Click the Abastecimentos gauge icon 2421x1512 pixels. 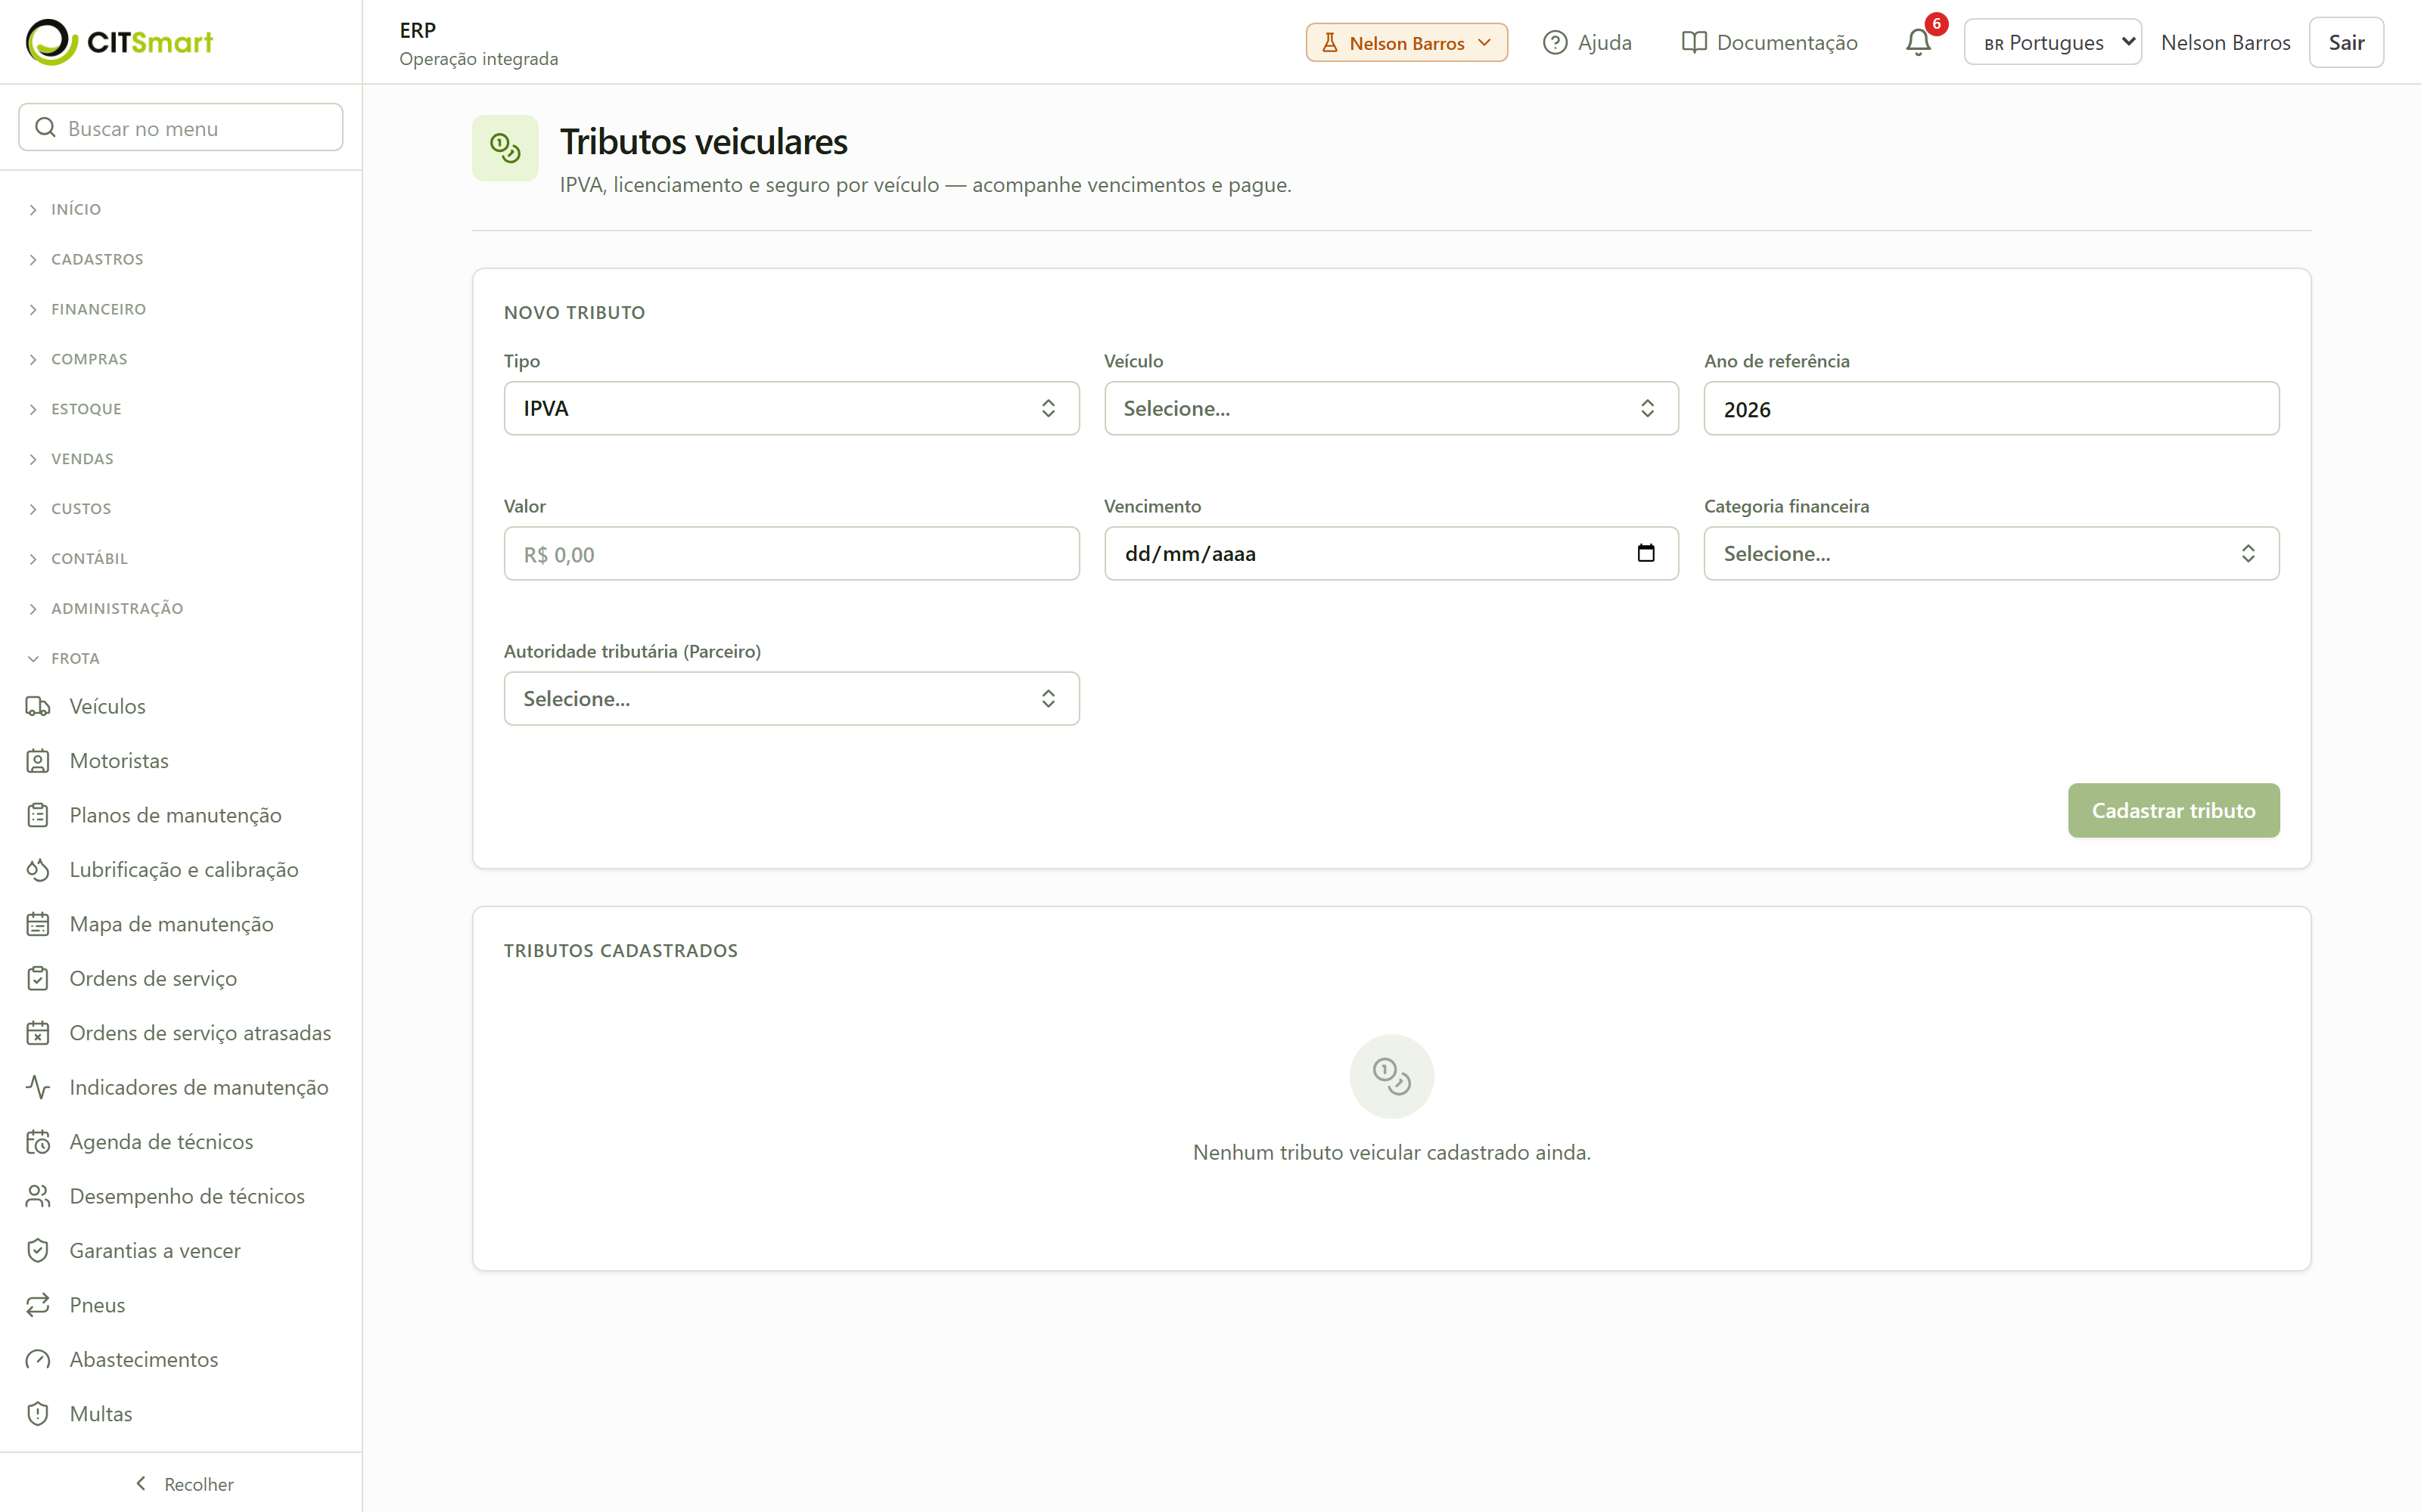[38, 1359]
